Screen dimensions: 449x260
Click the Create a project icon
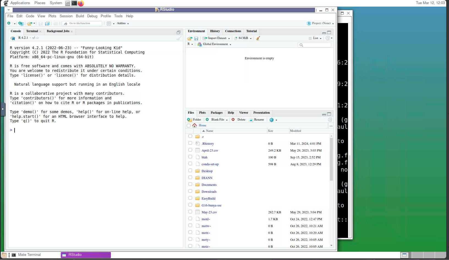(21, 23)
